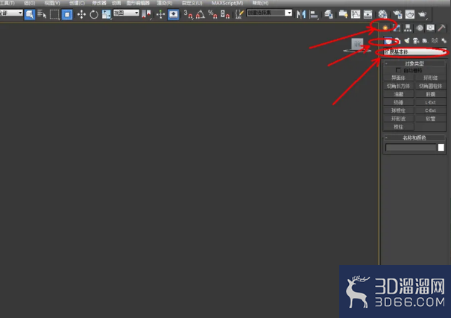This screenshot has height=318, width=451.
Task: Switch to the Create command panel tab
Action: click(x=385, y=28)
